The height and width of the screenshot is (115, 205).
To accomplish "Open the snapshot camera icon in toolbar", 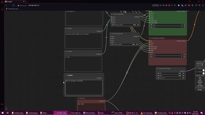I will [x=166, y=5].
